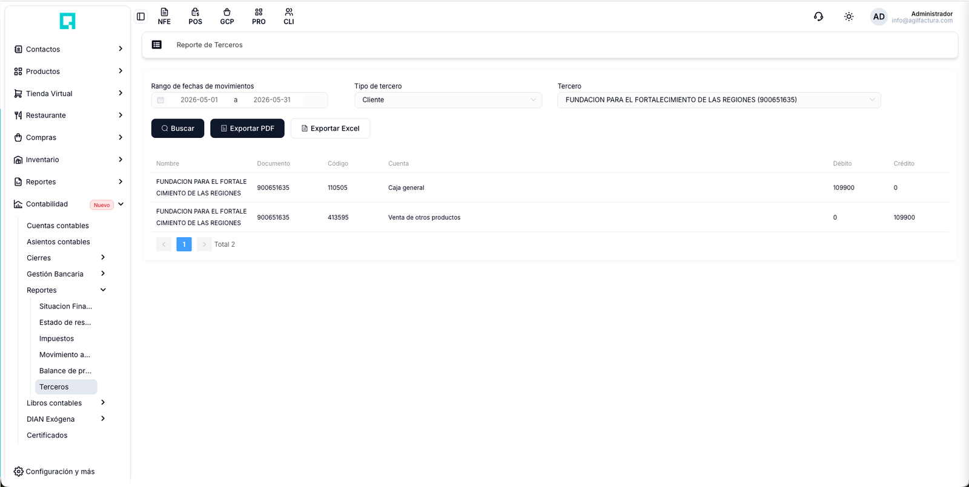Click the code 413595 cell
This screenshot has width=969, height=487.
(x=338, y=217)
